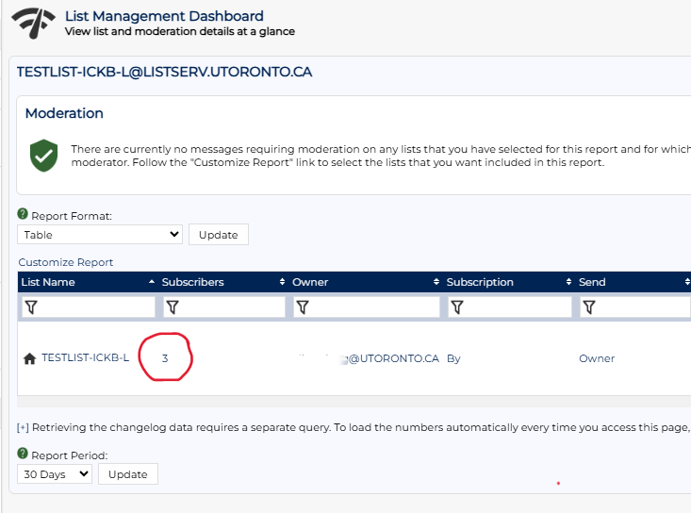
Task: Click filter icon in List Name filter box
Action: click(x=31, y=307)
